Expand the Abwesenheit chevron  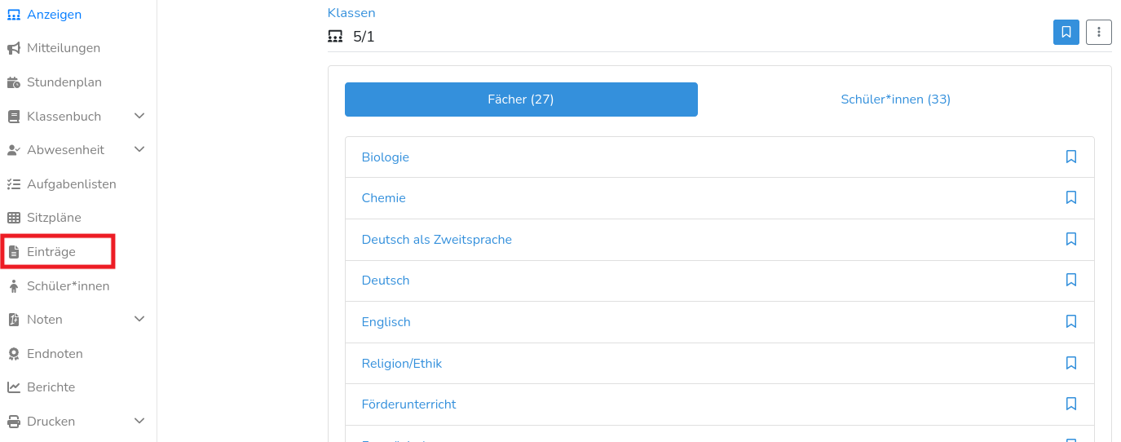(139, 149)
